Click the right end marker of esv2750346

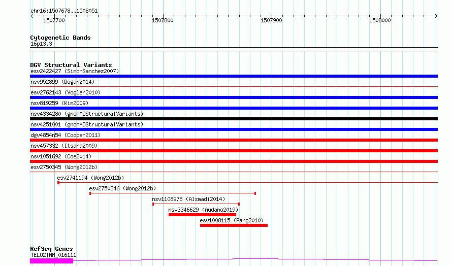[x=255, y=193]
